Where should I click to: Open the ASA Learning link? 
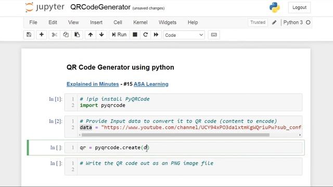pos(151,84)
